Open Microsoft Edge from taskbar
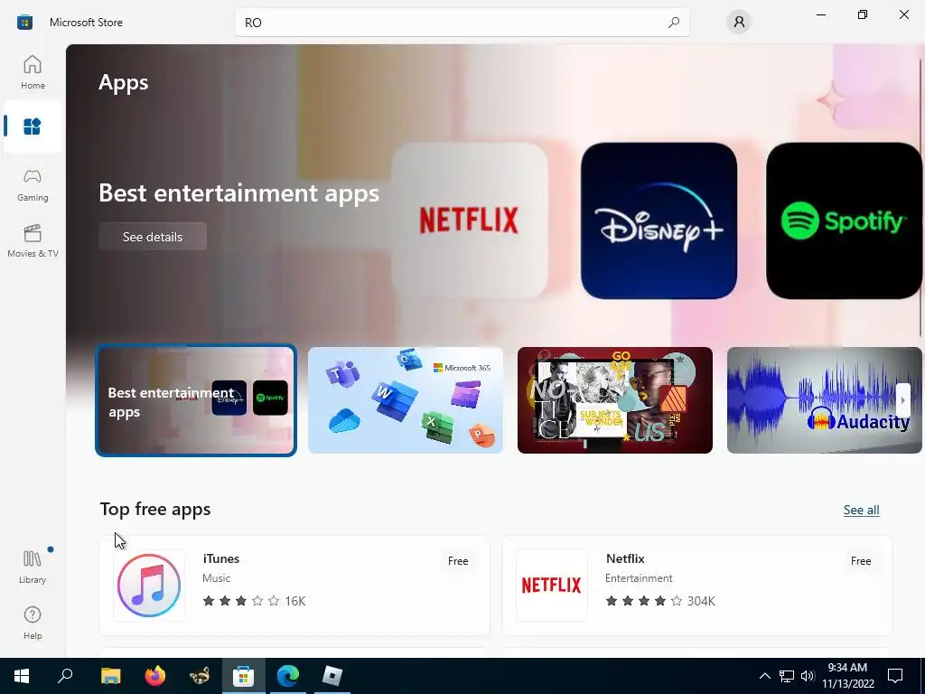925x694 pixels. pyautogui.click(x=288, y=676)
